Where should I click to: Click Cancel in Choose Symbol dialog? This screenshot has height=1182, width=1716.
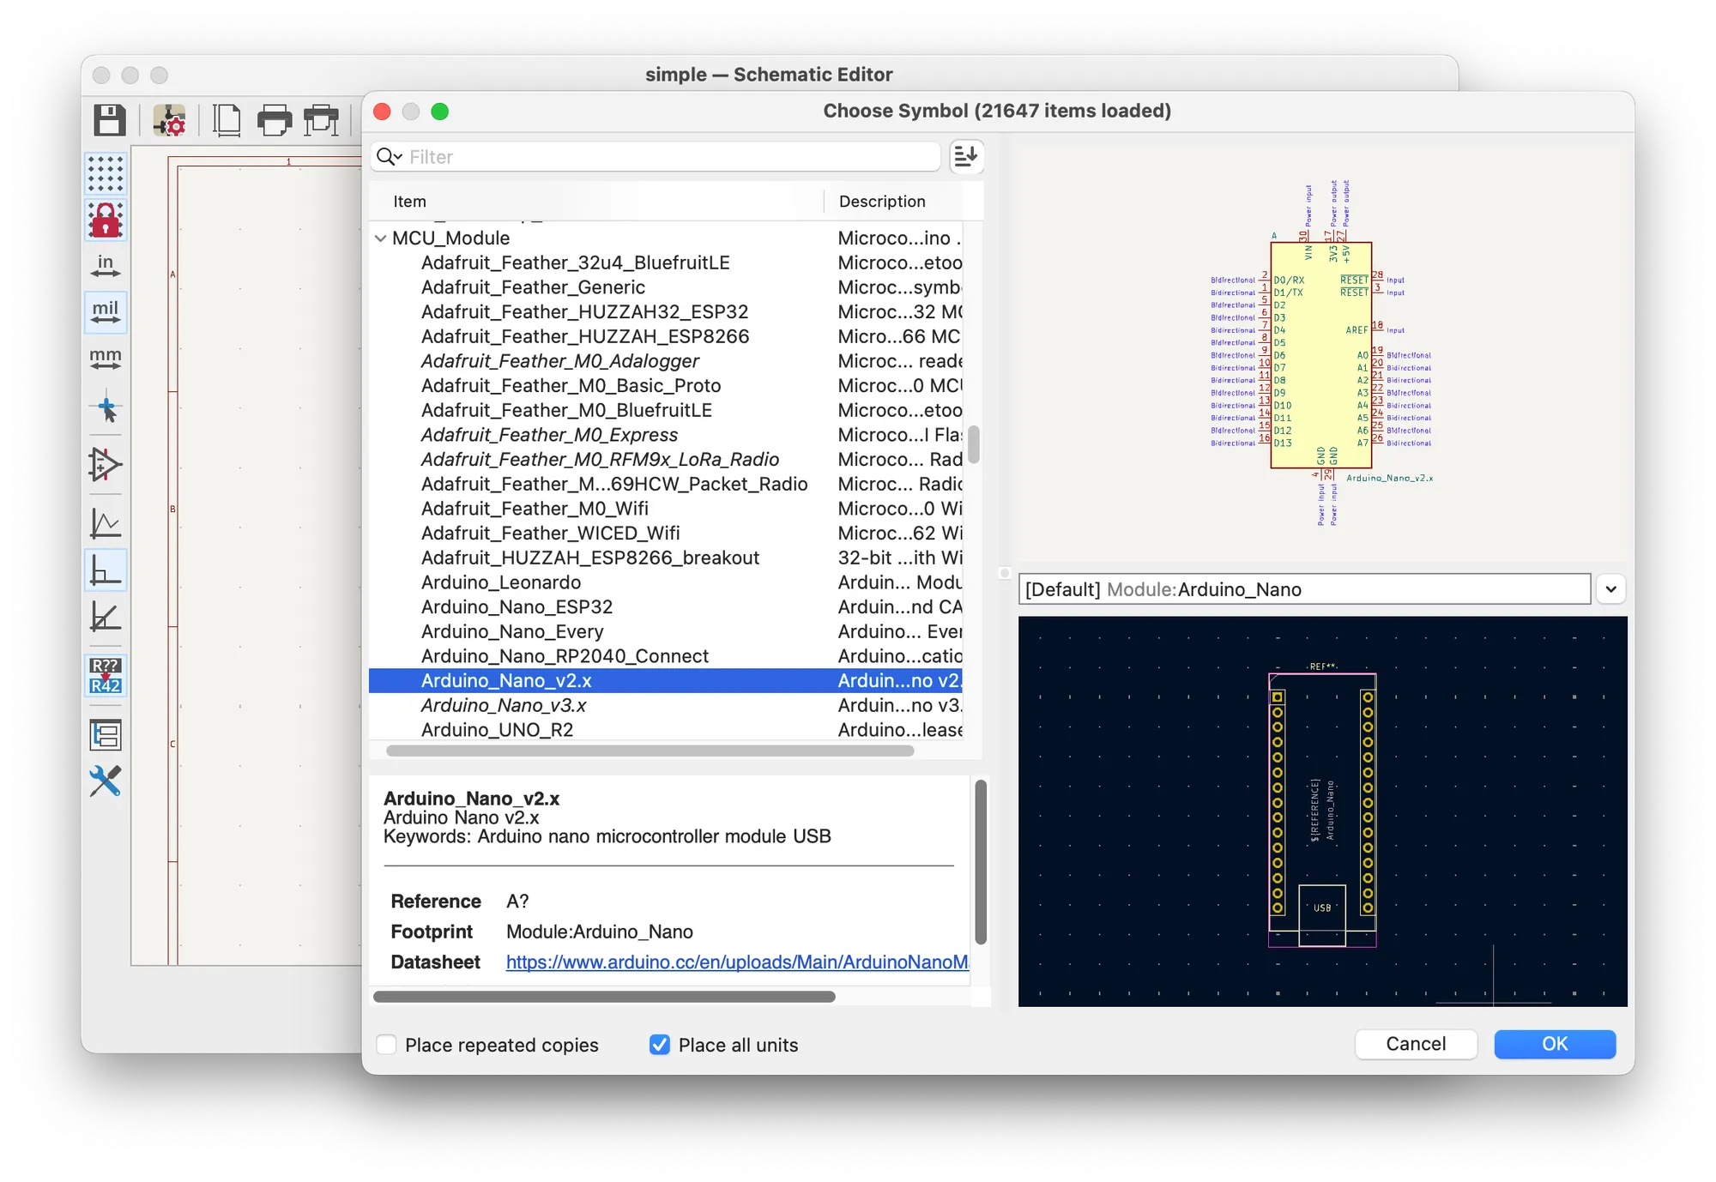1416,1044
